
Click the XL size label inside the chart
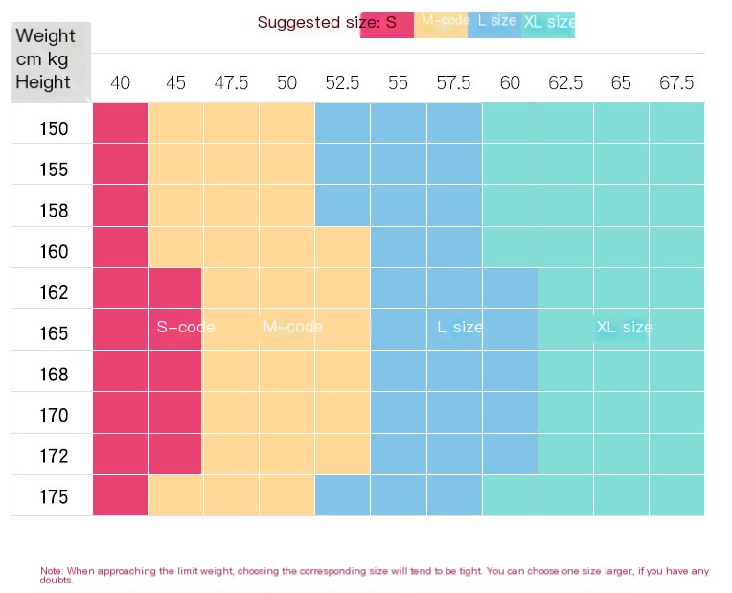pos(624,327)
